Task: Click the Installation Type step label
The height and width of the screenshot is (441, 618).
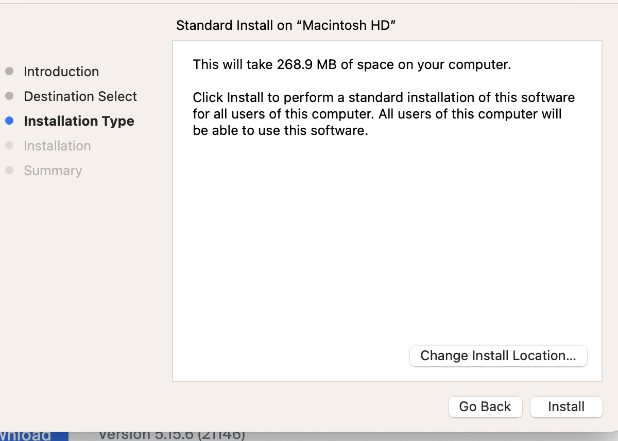Action: tap(79, 121)
